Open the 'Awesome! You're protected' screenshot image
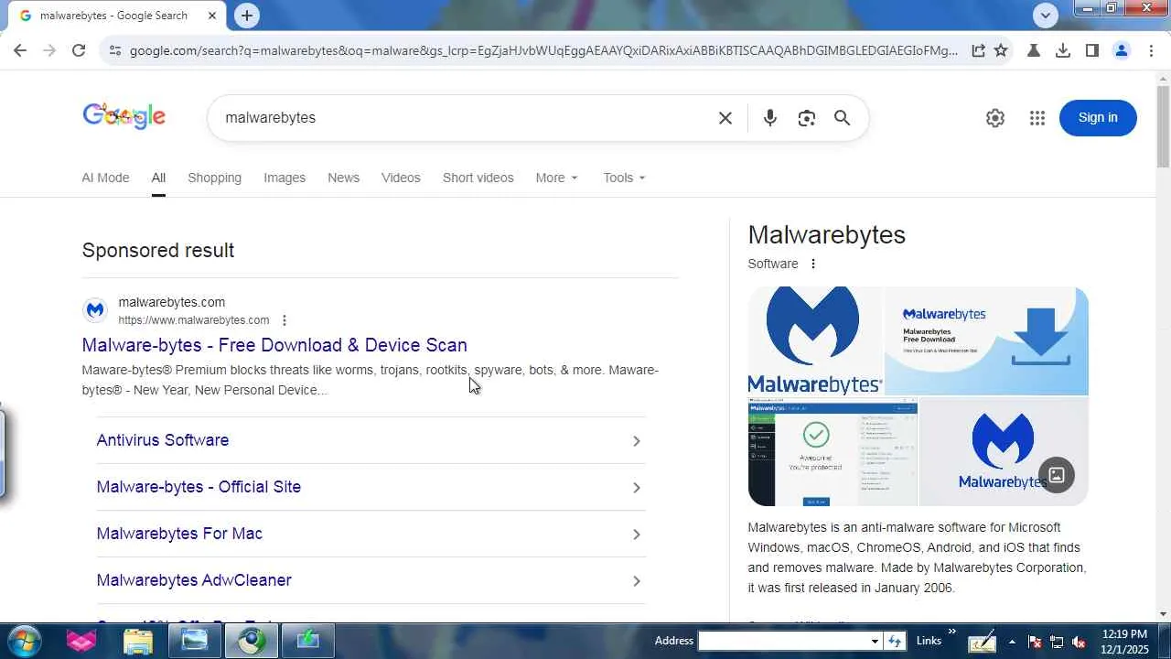The height and width of the screenshot is (659, 1171). coord(833,451)
